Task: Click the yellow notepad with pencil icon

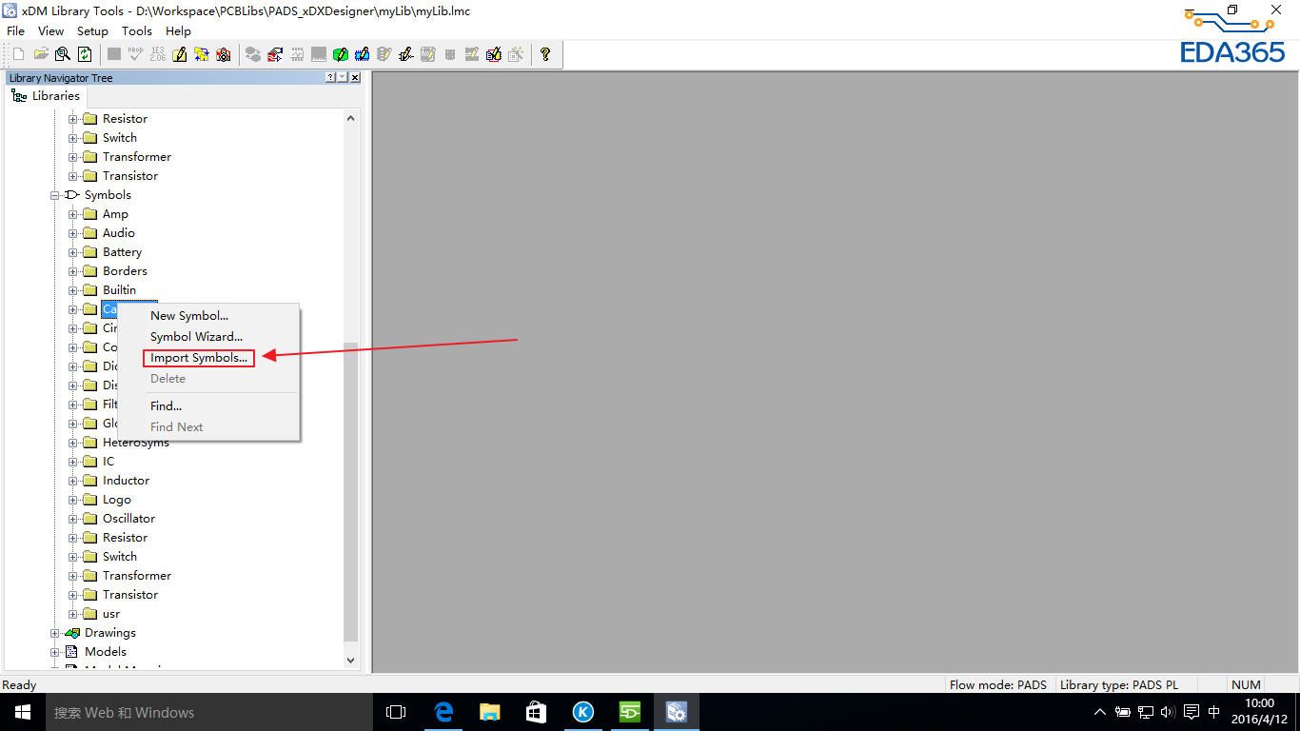Action: tap(180, 54)
